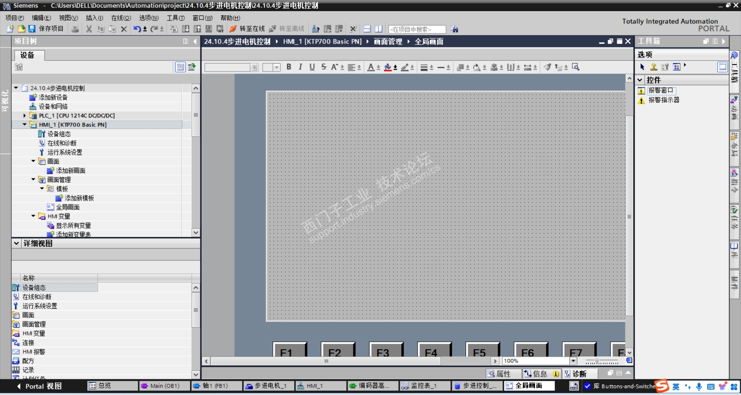Click the undo arrow icon

pos(137,29)
